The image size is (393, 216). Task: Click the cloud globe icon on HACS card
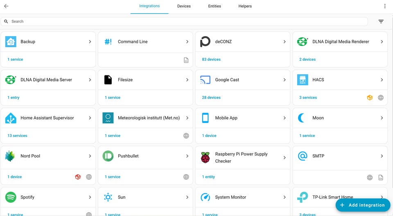click(x=381, y=98)
